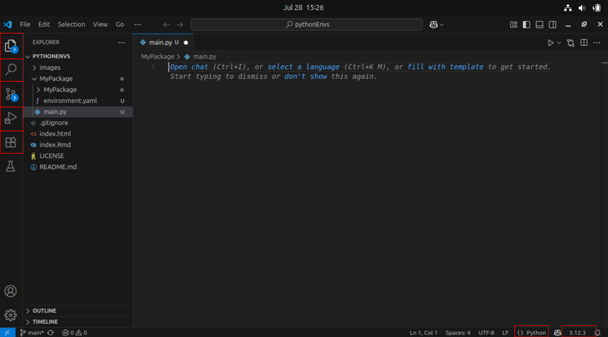608x337 pixels.
Task: Open errors and warnings count in status bar
Action: pyautogui.click(x=75, y=333)
